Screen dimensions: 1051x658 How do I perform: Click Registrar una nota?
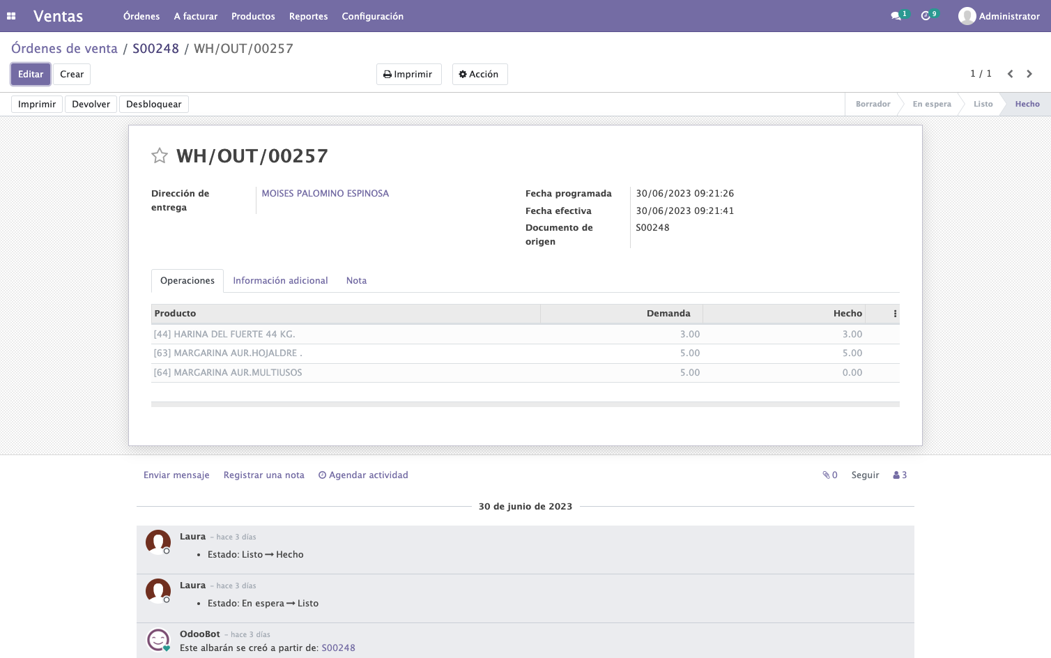[264, 475]
